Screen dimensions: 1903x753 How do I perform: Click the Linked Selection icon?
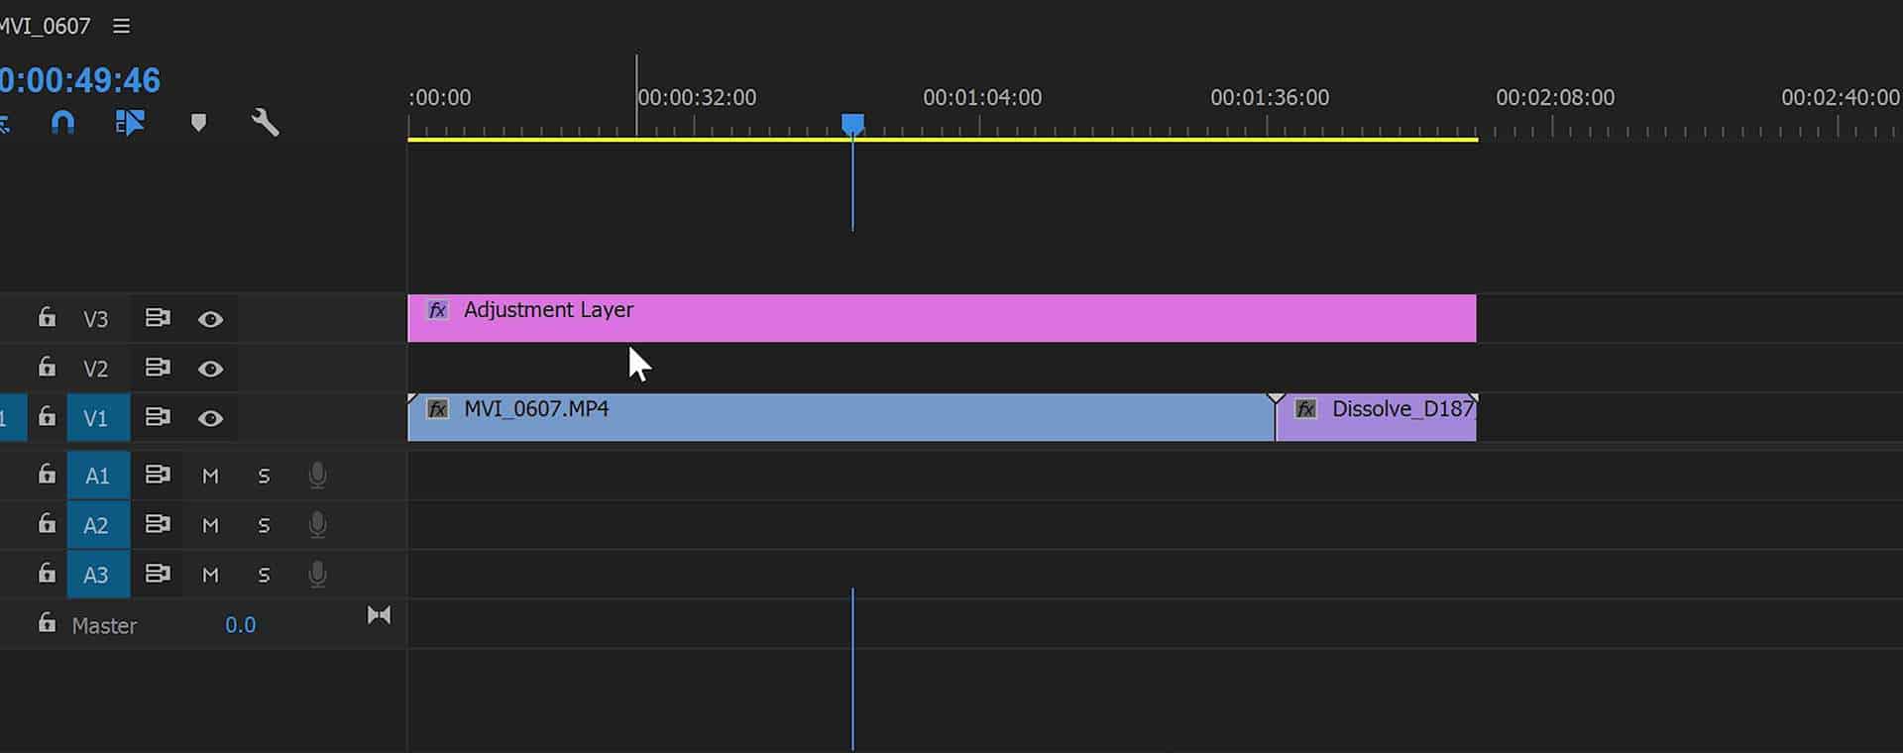coord(130,122)
